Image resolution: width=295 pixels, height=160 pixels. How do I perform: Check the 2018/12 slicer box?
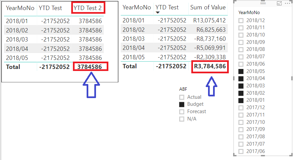[241, 20]
